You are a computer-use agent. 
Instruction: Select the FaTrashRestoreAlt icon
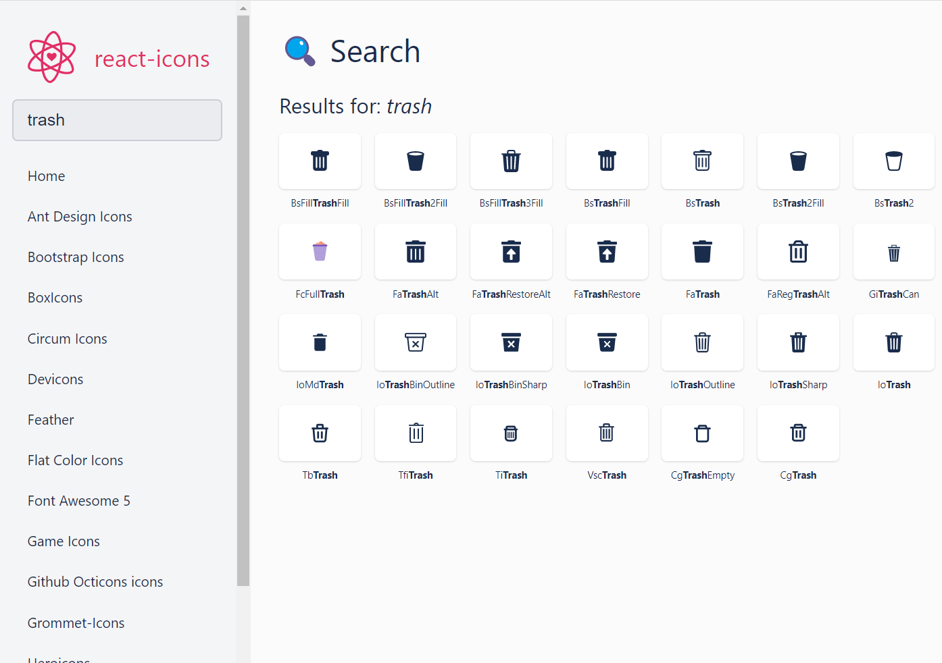coord(512,252)
